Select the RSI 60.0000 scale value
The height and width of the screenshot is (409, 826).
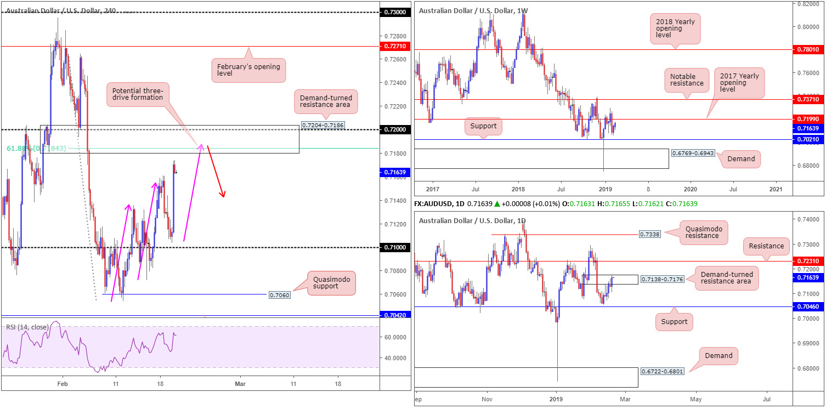click(395, 337)
